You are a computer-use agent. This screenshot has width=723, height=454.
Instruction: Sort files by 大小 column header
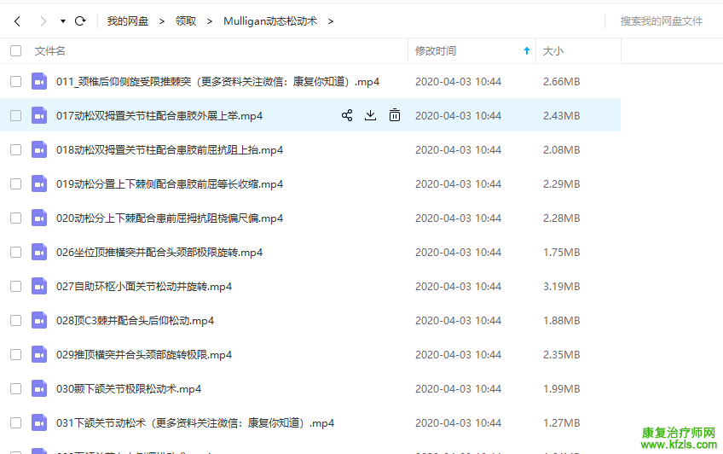[x=553, y=51]
